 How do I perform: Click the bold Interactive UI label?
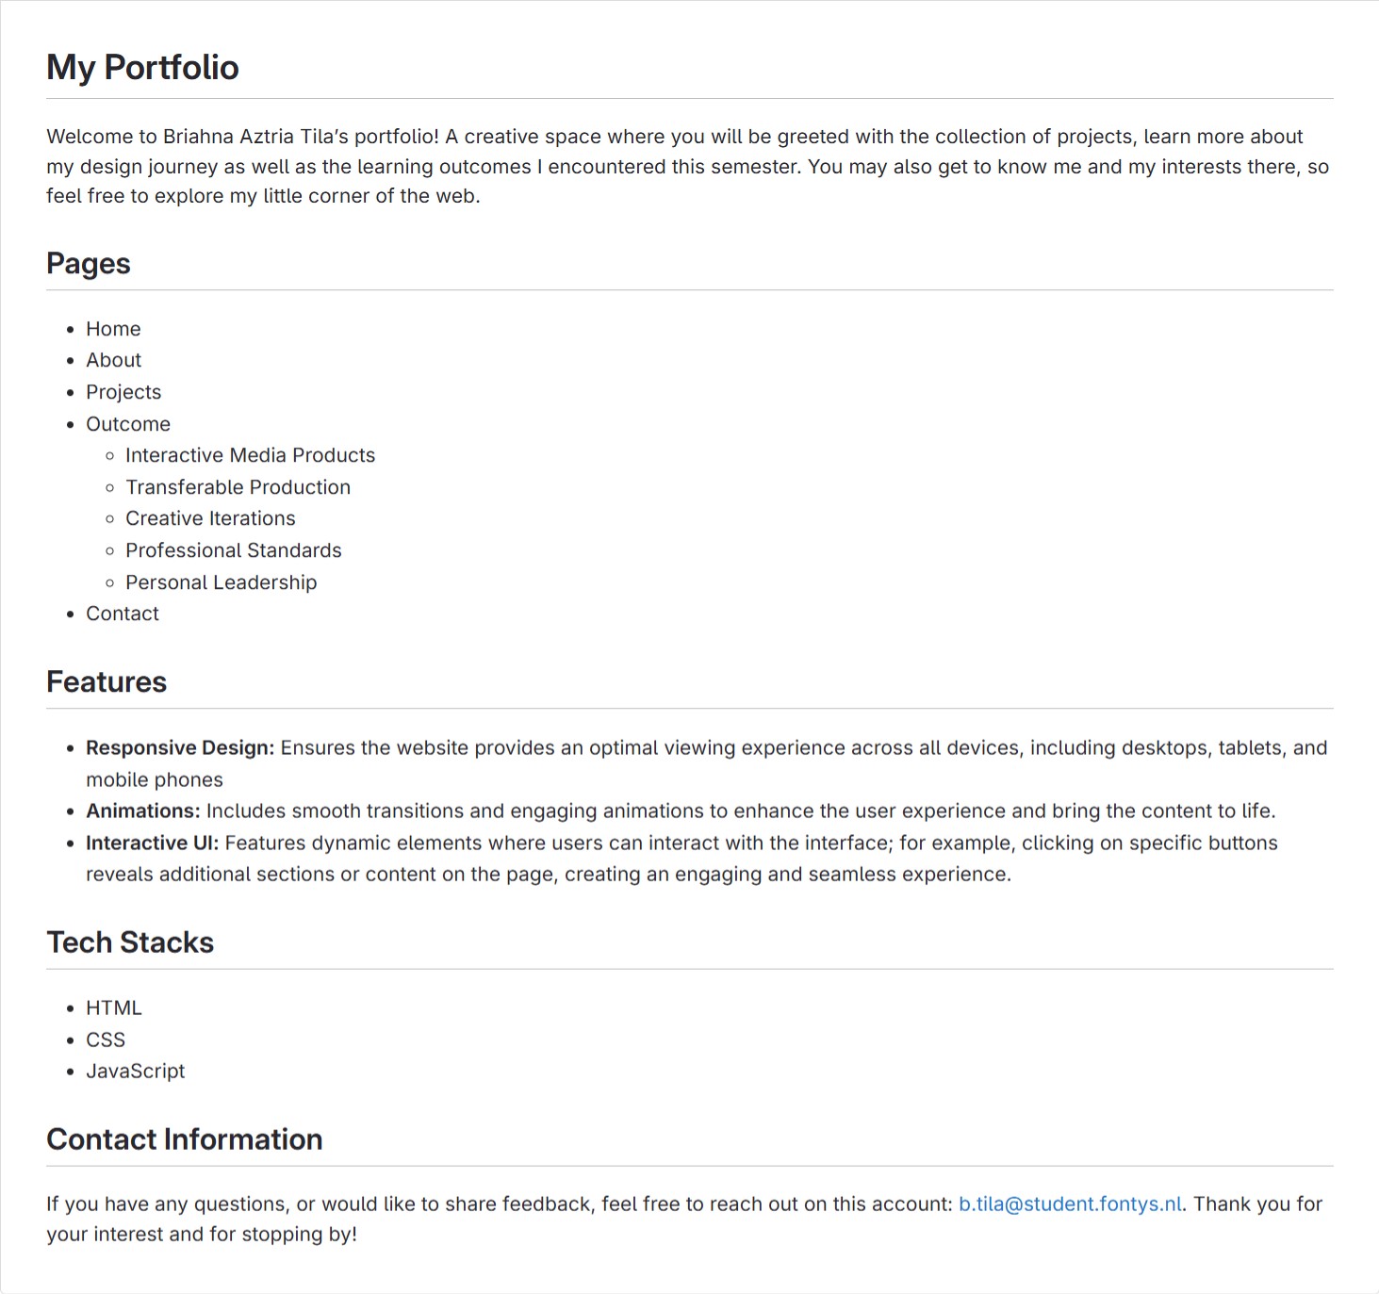152,844
